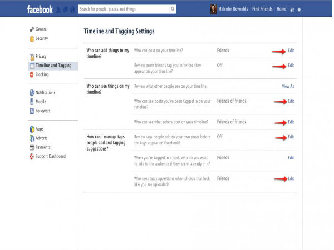This screenshot has height=250, width=334.
Task: Click 'How can I manage tags' heading
Action: (106, 143)
